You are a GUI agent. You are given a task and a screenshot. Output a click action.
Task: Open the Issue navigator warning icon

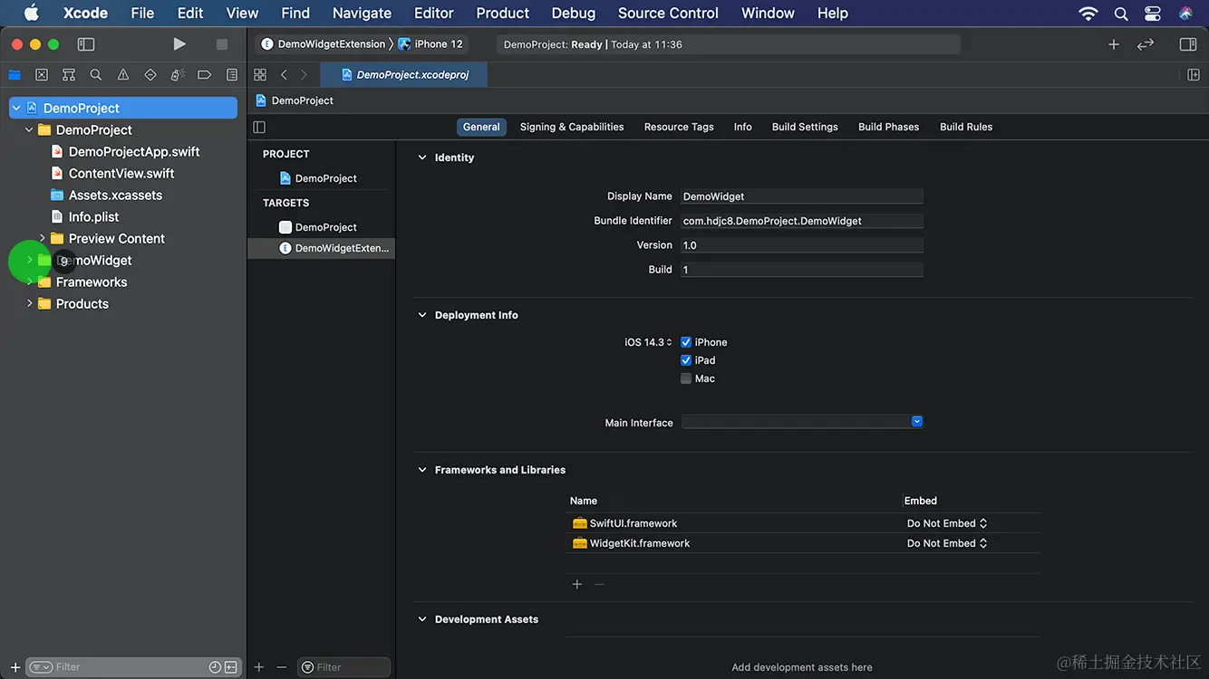pyautogui.click(x=123, y=75)
